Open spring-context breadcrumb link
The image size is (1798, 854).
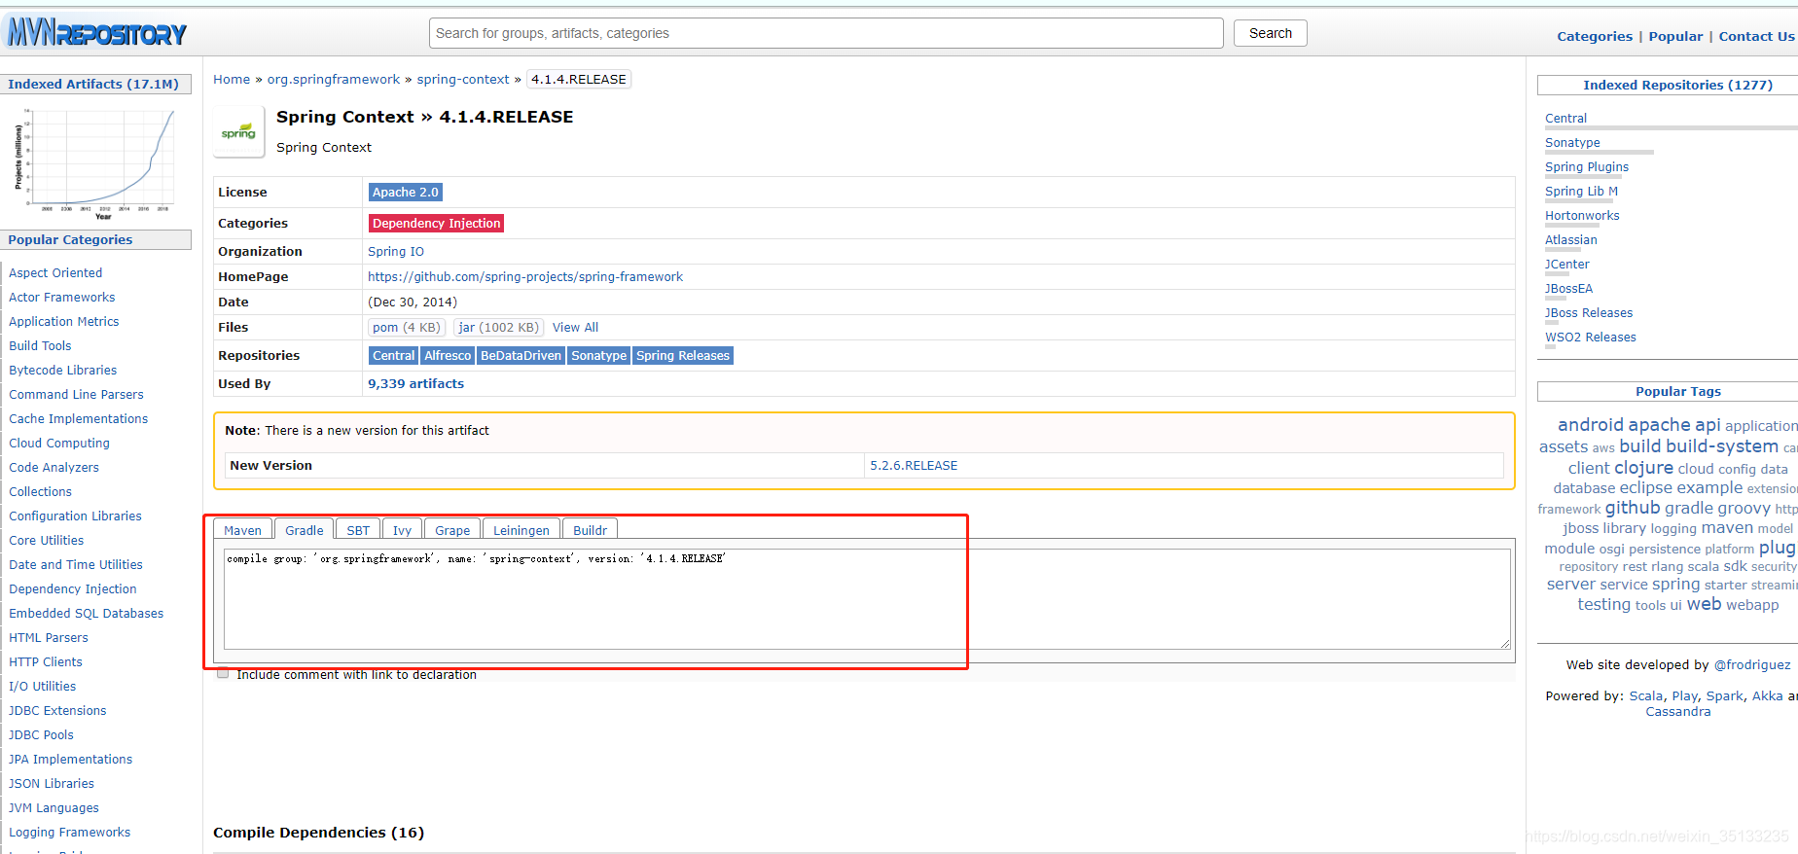pyautogui.click(x=463, y=80)
